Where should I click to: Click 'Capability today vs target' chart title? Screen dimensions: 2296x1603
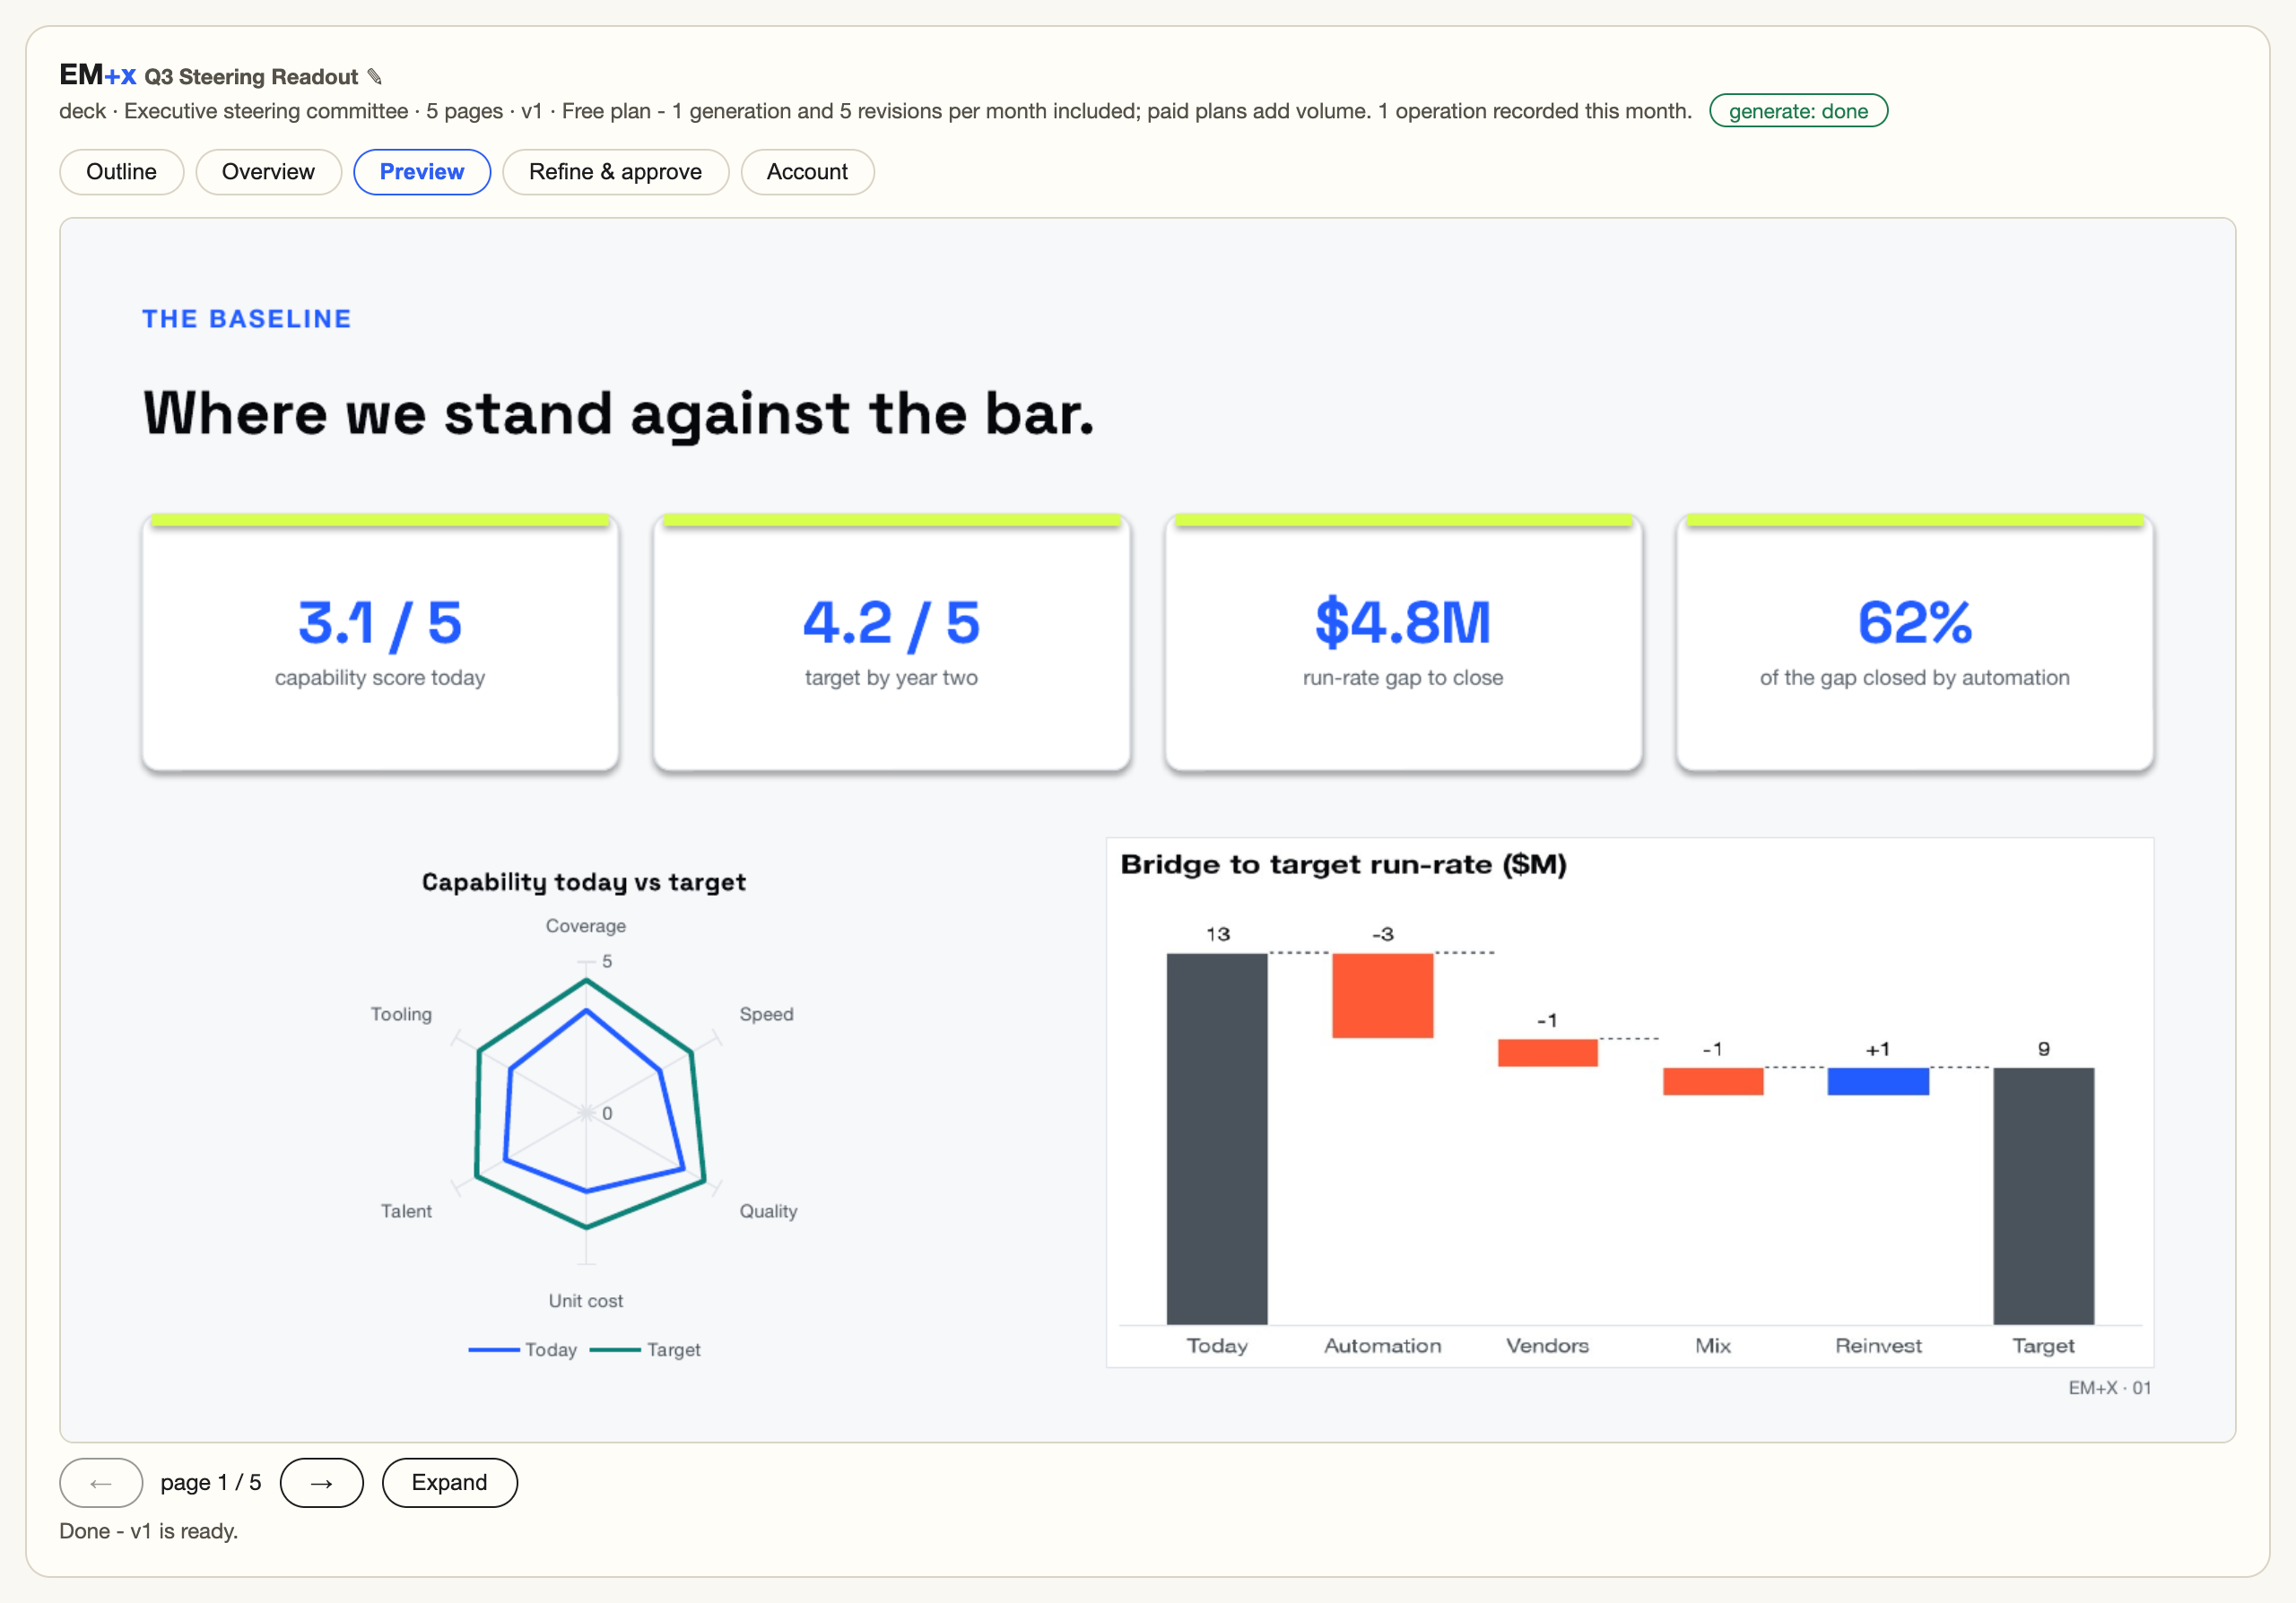584,882
